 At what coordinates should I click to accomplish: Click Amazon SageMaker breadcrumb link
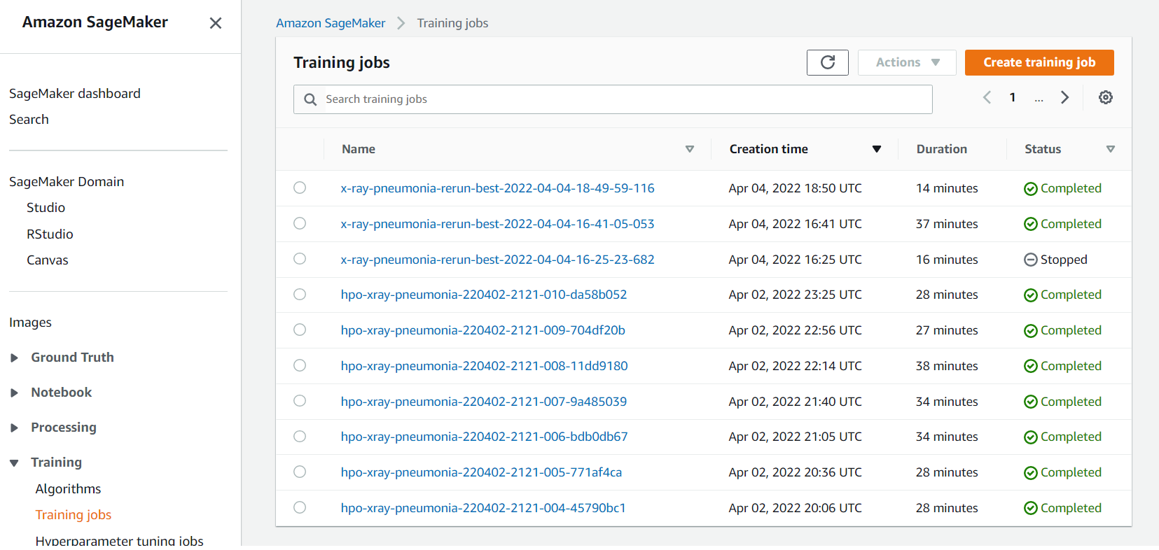point(331,23)
